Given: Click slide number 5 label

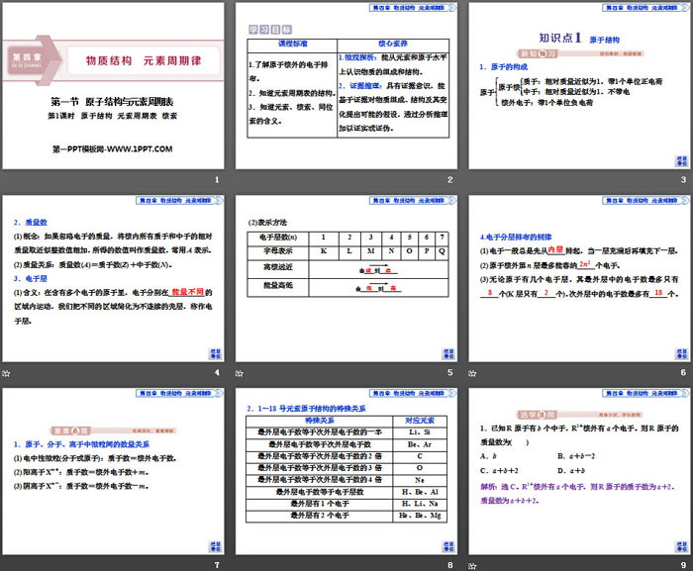Looking at the screenshot, I should (449, 372).
